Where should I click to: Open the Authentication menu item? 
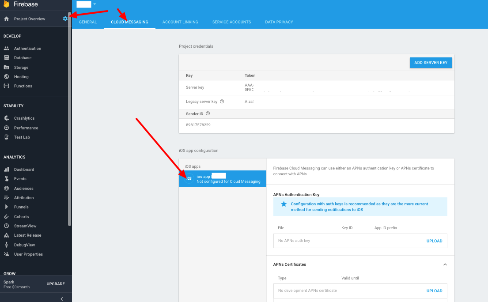point(27,48)
